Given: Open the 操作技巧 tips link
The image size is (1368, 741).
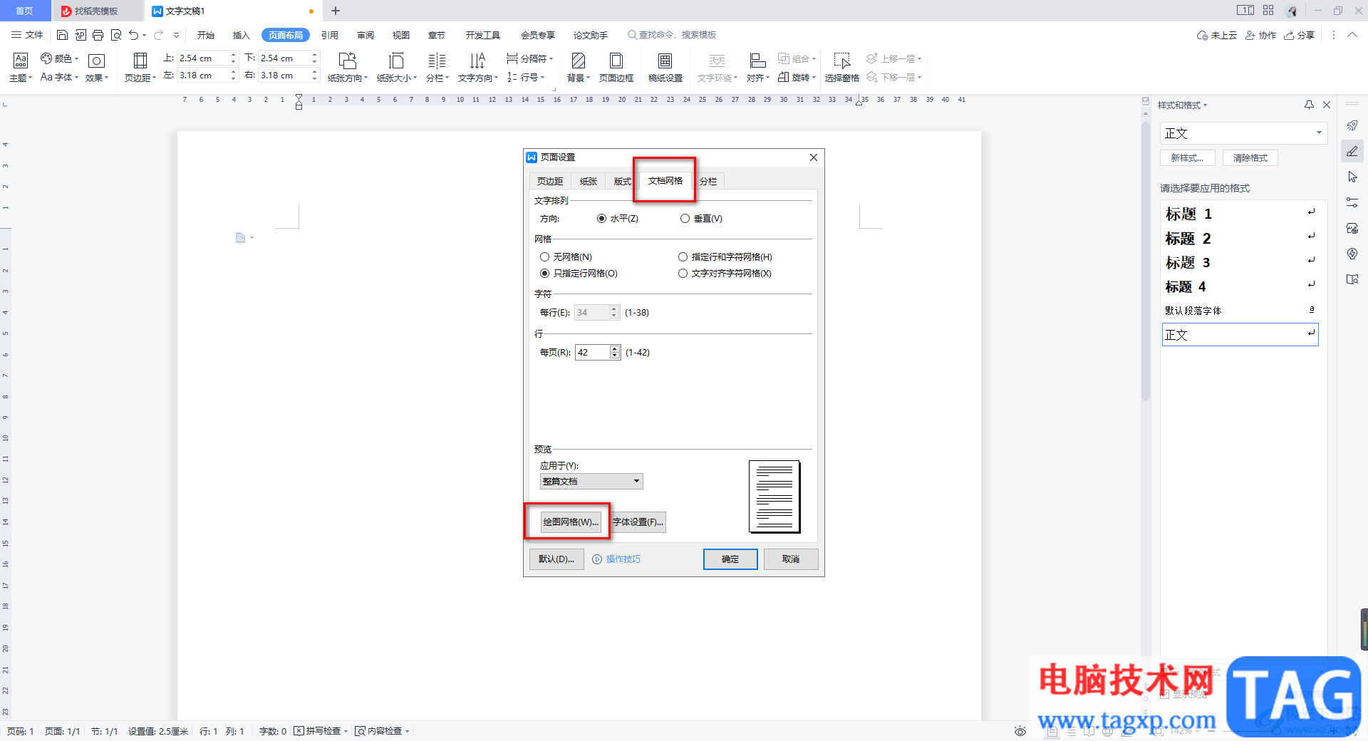Looking at the screenshot, I should [616, 559].
